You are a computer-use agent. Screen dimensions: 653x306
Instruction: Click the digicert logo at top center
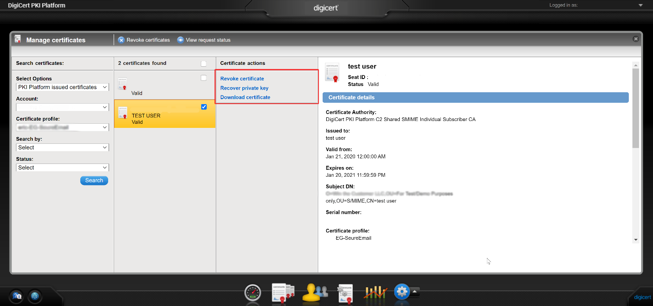tap(326, 8)
